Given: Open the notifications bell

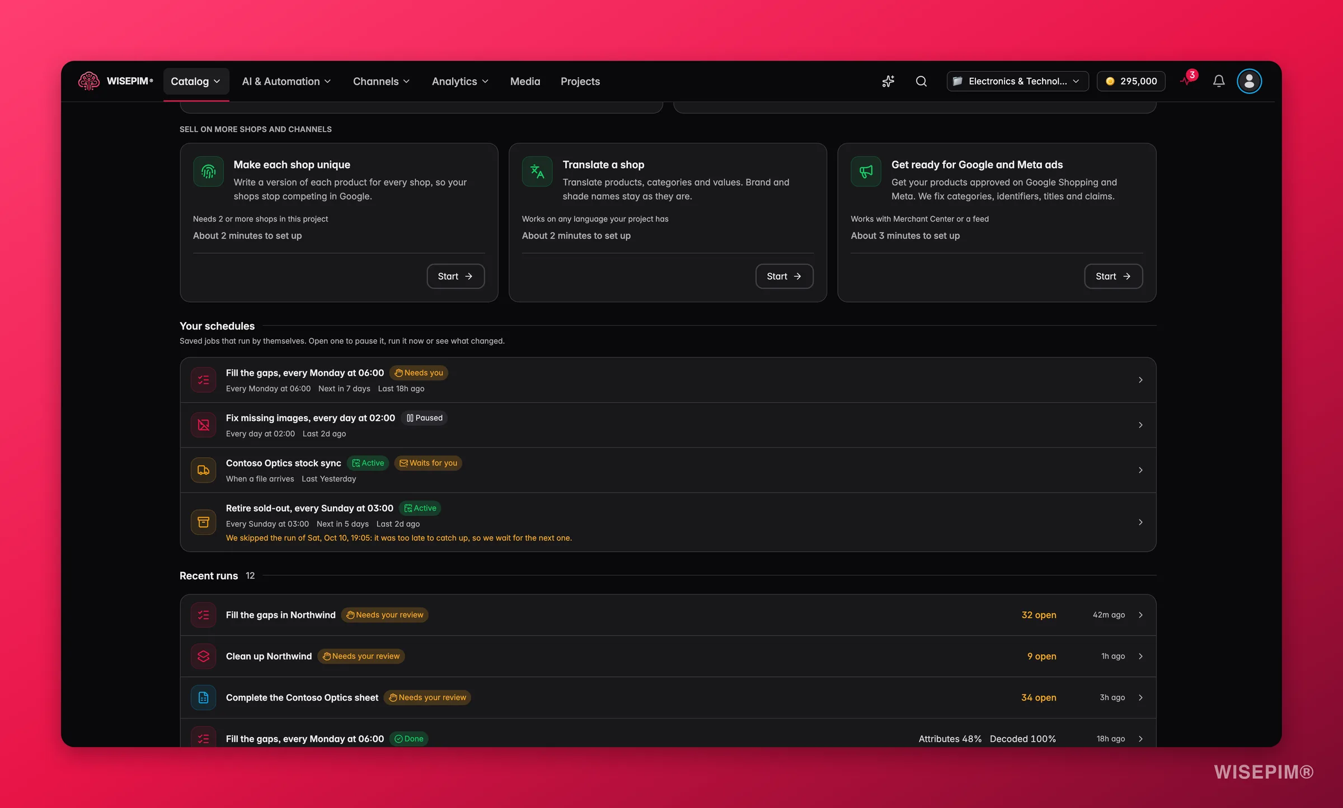Looking at the screenshot, I should click(1219, 81).
